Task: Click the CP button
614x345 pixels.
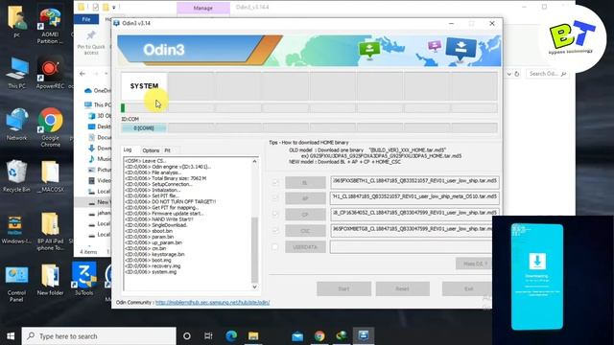Action: tap(305, 215)
